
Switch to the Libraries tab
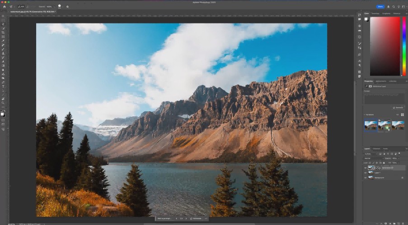click(393, 81)
